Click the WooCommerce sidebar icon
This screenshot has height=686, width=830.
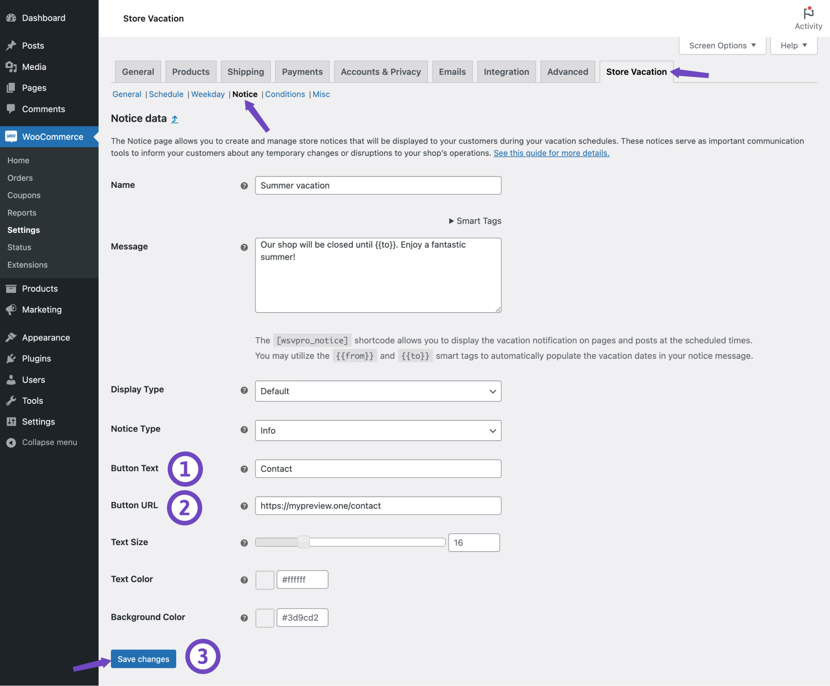point(11,137)
